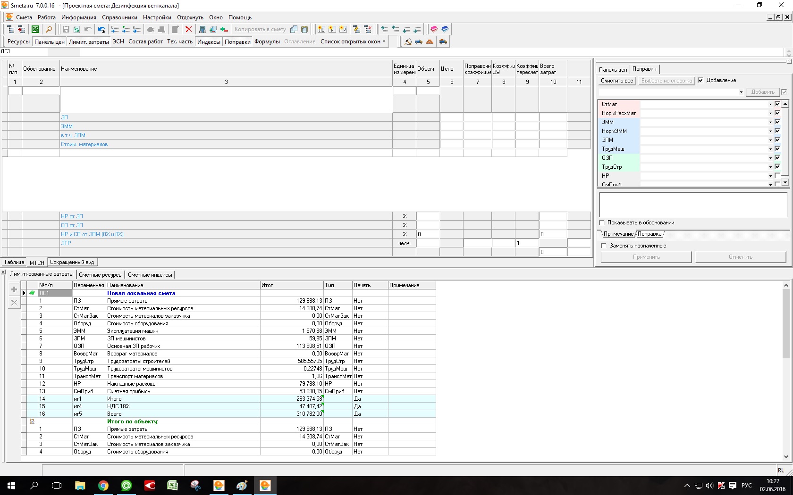Uncheck the ОЗП row checkbox in Поправки
Screen dimensions: 793x495
coord(777,158)
